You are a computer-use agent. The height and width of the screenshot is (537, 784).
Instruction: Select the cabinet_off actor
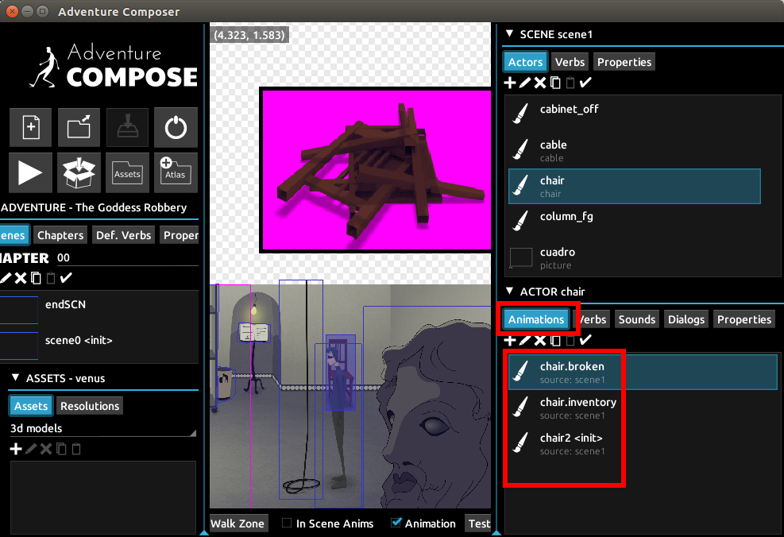click(x=635, y=114)
